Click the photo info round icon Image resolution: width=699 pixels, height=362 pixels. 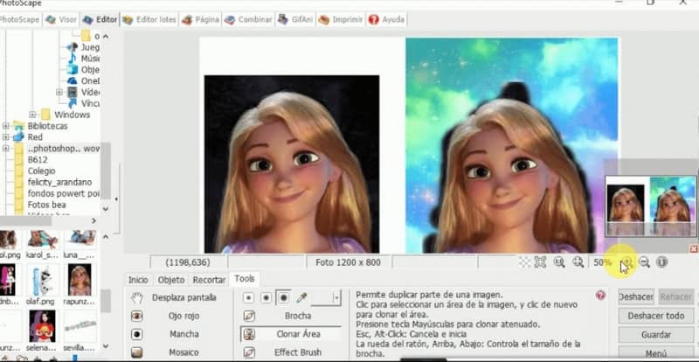click(x=662, y=262)
